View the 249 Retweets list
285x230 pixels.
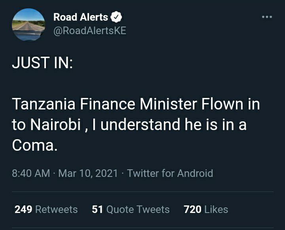click(46, 209)
